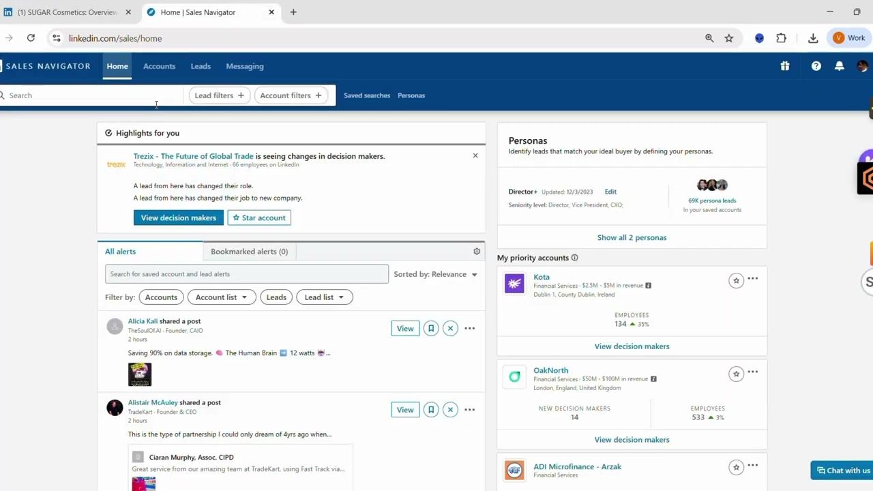The height and width of the screenshot is (491, 873).
Task: Click the Trezix company logo
Action: tap(116, 164)
